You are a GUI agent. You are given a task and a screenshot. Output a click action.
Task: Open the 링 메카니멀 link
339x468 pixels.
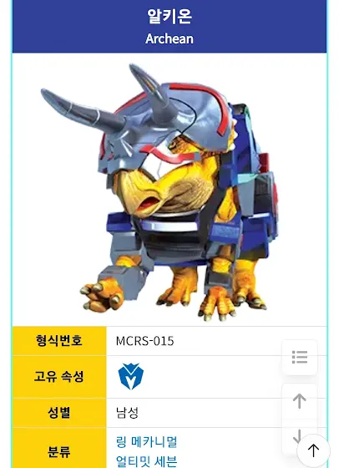pyautogui.click(x=147, y=442)
